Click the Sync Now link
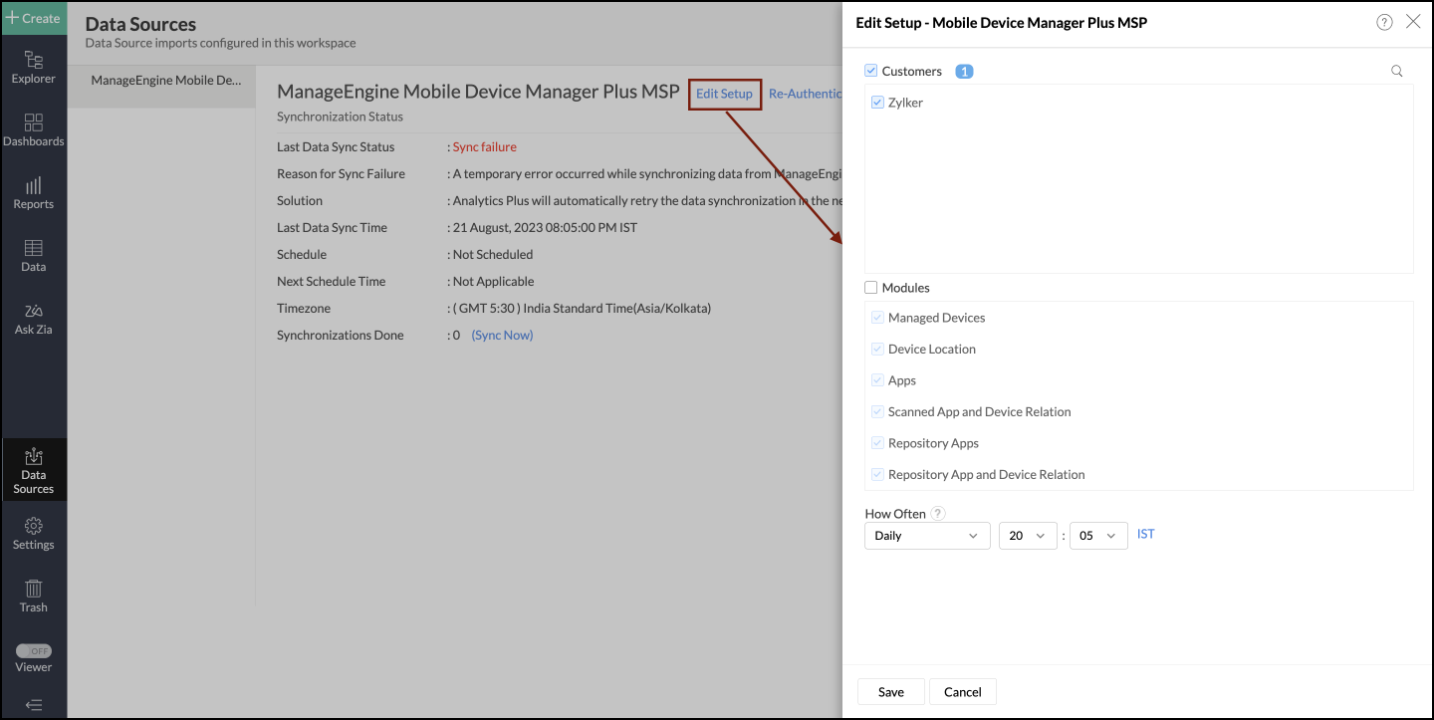The width and height of the screenshot is (1434, 720). 502,336
